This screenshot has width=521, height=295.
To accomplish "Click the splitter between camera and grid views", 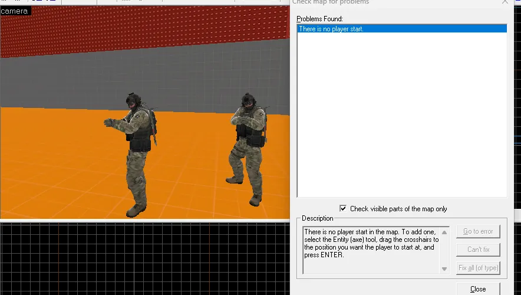I will click(x=145, y=221).
